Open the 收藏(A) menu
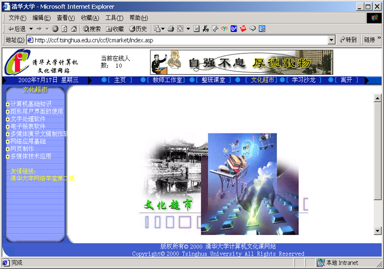Screen dimensions: 384x269 tap(90, 18)
